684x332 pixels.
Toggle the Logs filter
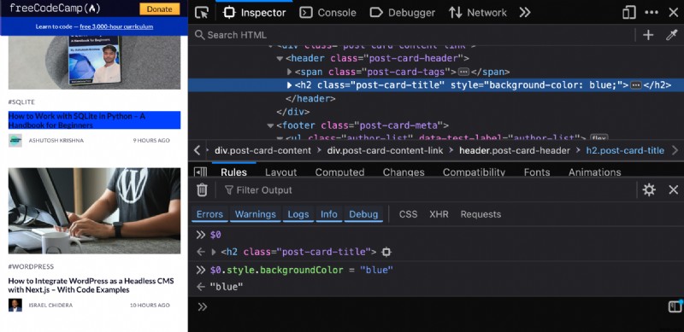(298, 214)
